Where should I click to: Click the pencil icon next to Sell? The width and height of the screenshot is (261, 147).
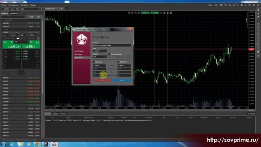12,42
